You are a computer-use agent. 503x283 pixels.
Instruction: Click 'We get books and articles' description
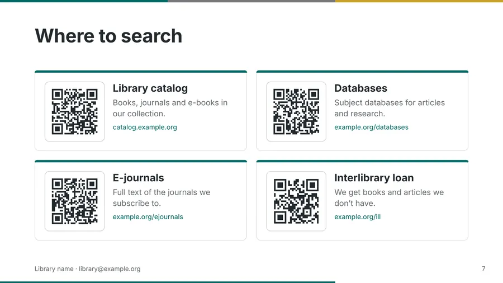tap(389, 197)
